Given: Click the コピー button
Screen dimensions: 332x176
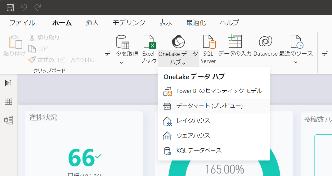Looking at the screenshot, I should tap(41, 49).
